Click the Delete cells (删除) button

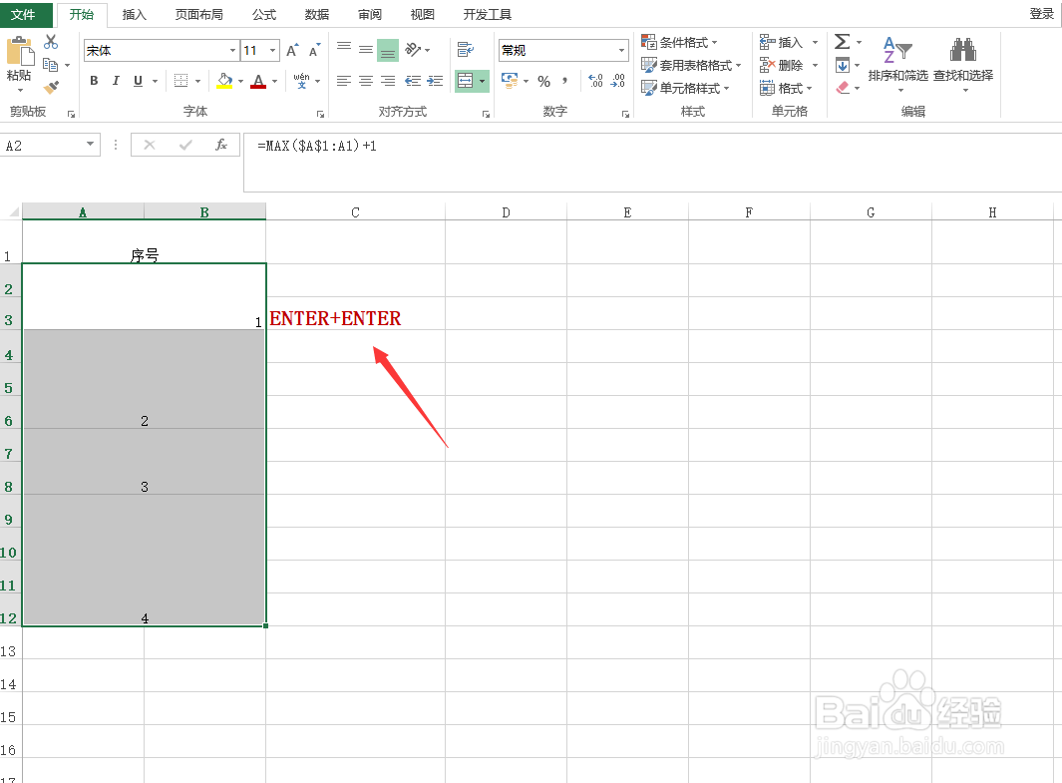[782, 65]
